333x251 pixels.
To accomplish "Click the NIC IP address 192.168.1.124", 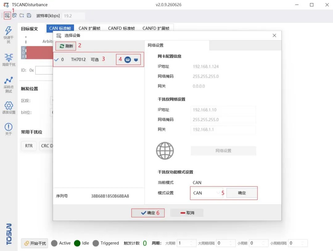I will point(206,67).
